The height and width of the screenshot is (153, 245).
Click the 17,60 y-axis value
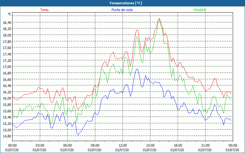click(7, 48)
